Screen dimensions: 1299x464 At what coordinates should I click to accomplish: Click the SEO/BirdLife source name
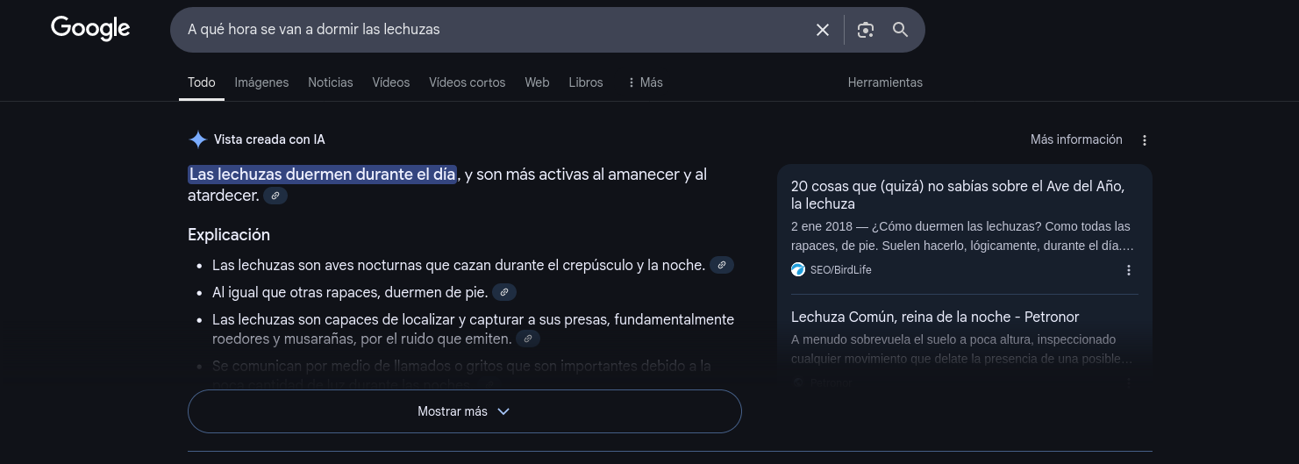point(840,270)
